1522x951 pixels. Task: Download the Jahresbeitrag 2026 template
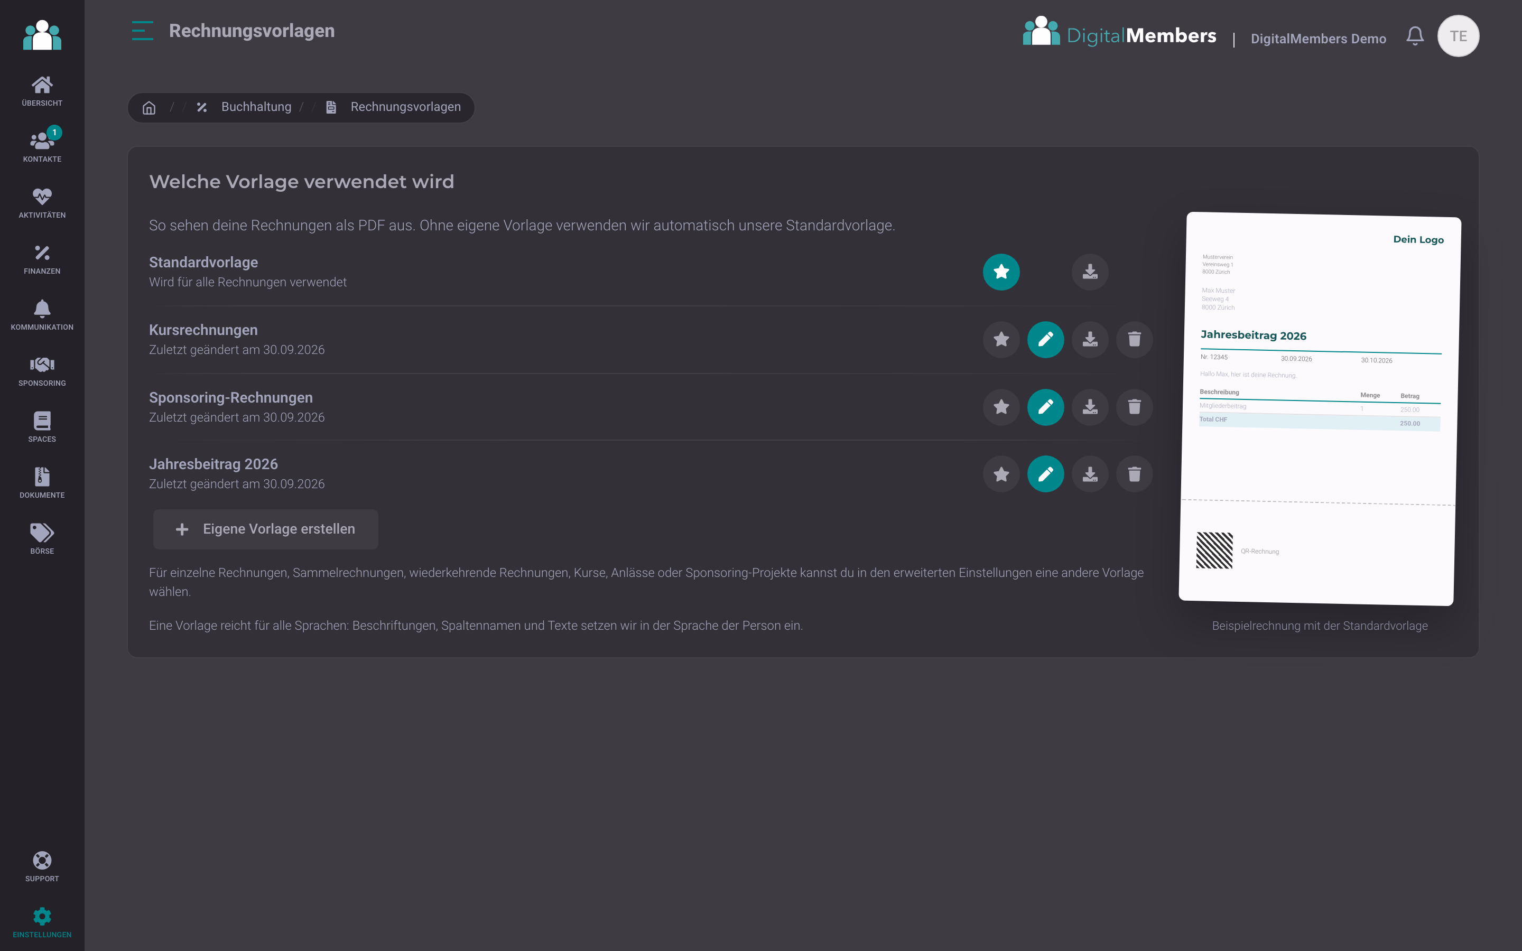click(x=1090, y=473)
